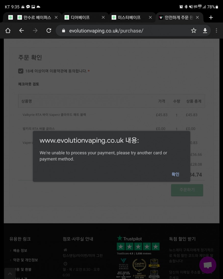The height and width of the screenshot is (279, 223).
Task: Tap the download icon in toolbar
Action: point(205,31)
